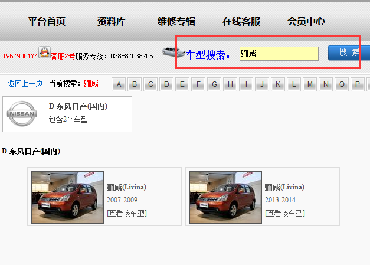The width and height of the screenshot is (370, 265).
Task: Click the blue 搜索 button
Action: (349, 53)
